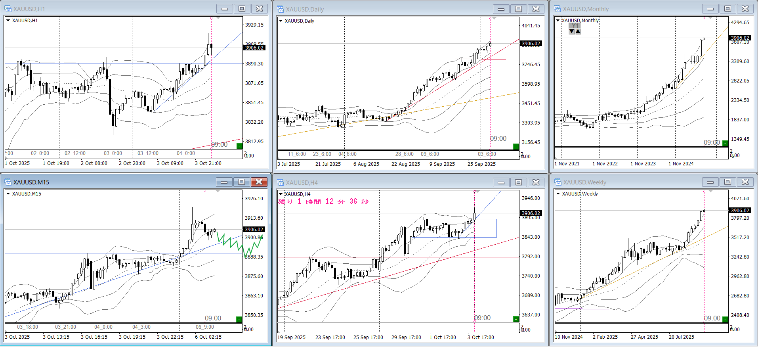The image size is (758, 347).
Task: Maximize the XAUUSD,M15 chart window
Action: pyautogui.click(x=241, y=182)
